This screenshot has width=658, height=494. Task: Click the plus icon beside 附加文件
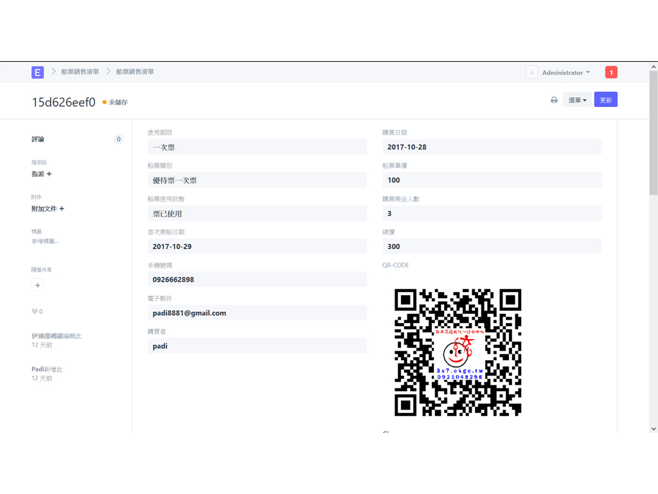(62, 209)
